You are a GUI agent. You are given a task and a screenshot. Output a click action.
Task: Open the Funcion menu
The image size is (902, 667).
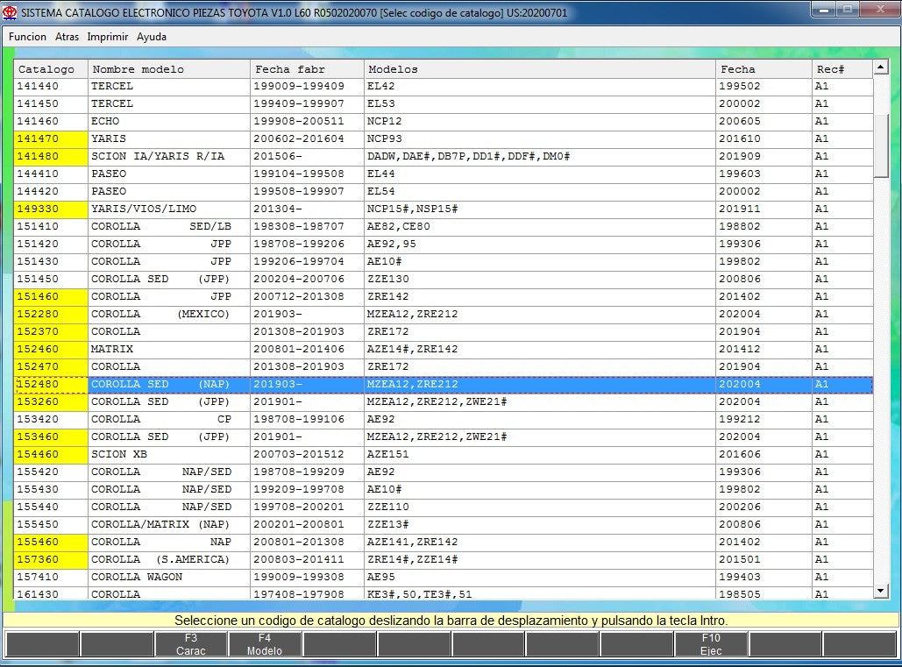27,37
